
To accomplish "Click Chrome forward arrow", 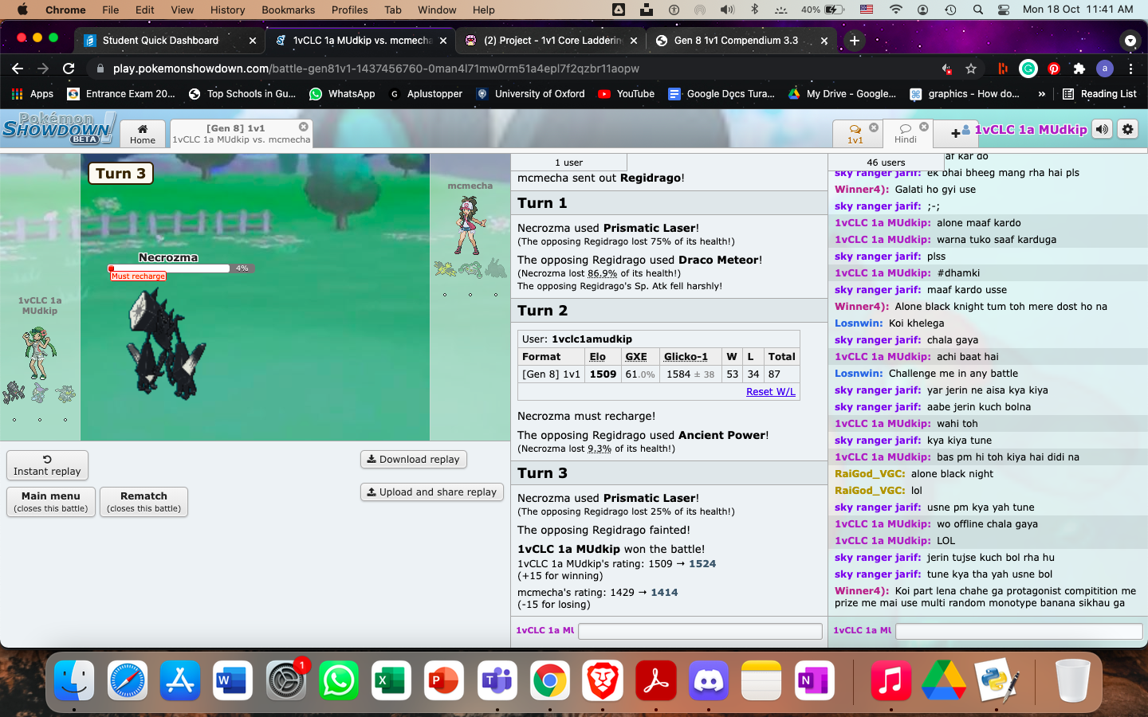I will coord(43,69).
